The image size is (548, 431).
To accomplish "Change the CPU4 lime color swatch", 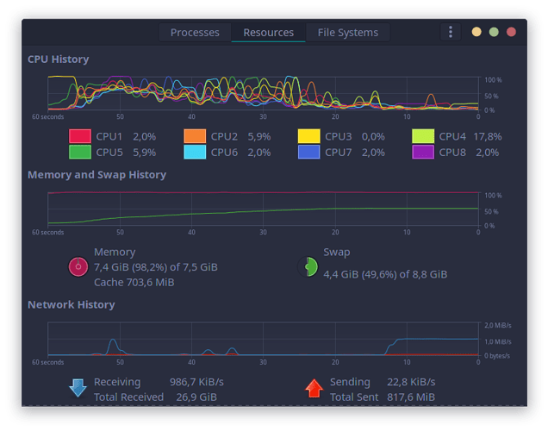I will (423, 136).
